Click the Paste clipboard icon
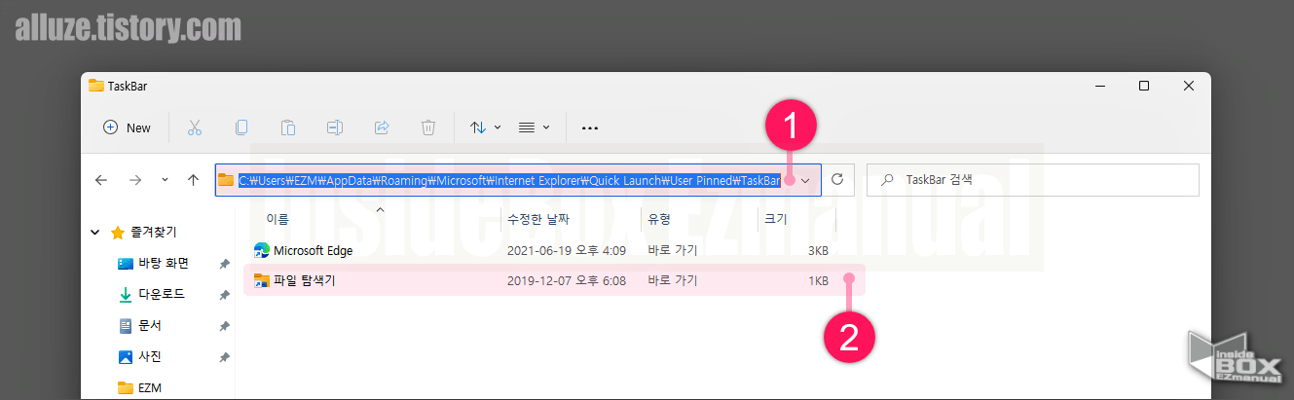The image size is (1294, 400). click(288, 127)
